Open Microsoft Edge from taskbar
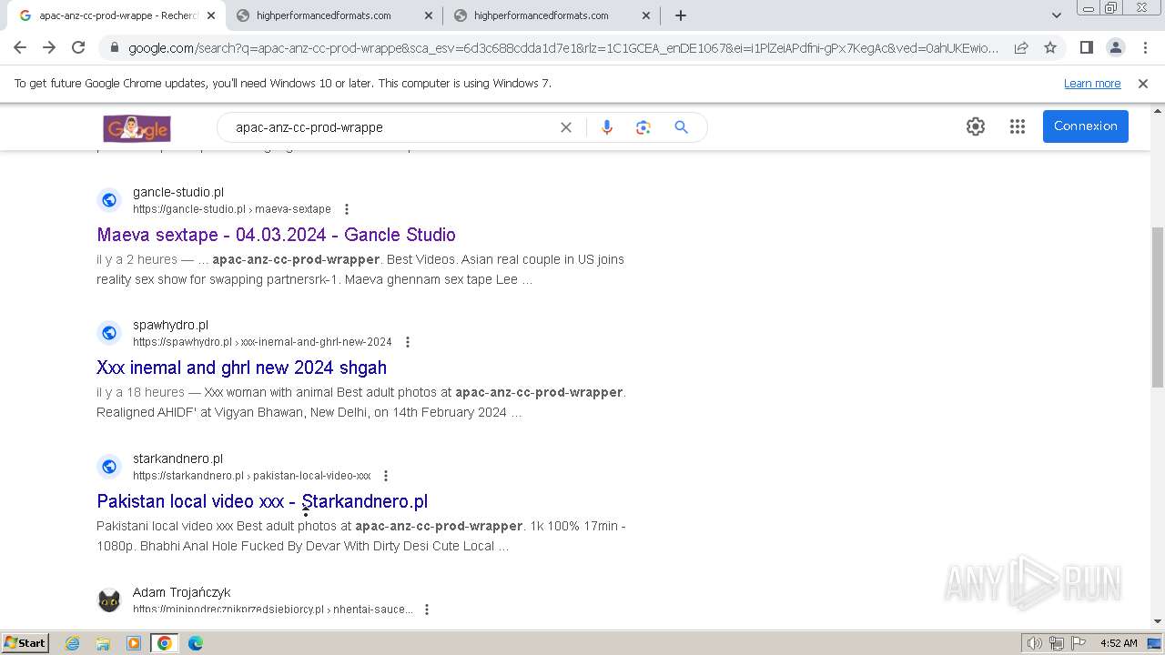Image resolution: width=1165 pixels, height=655 pixels. (196, 643)
